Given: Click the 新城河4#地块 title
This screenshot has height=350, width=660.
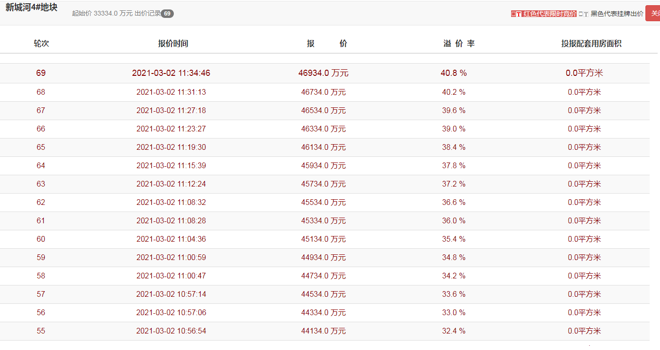Looking at the screenshot, I should pos(32,8).
